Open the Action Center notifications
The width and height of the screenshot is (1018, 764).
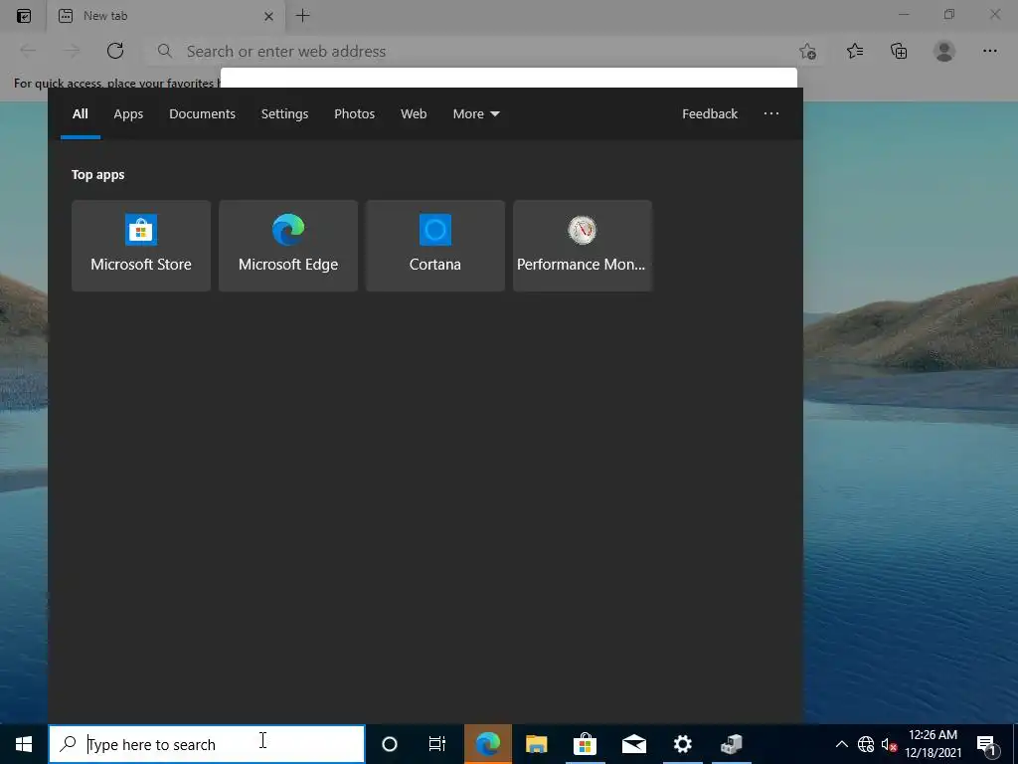(x=986, y=744)
